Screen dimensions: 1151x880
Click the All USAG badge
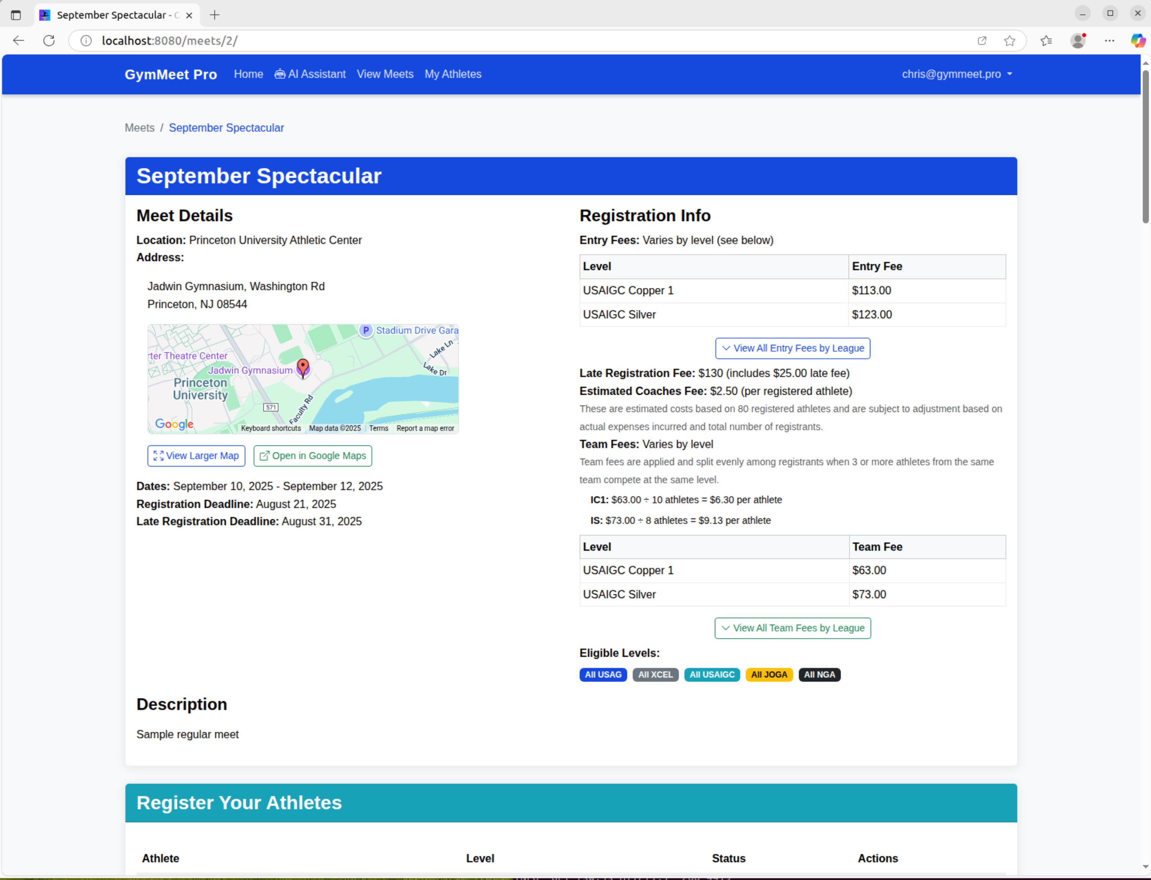[603, 675]
